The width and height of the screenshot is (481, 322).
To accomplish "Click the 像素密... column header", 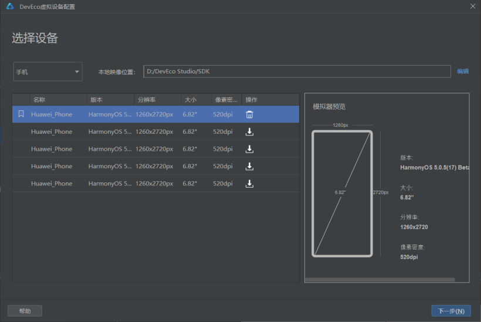I will [226, 100].
